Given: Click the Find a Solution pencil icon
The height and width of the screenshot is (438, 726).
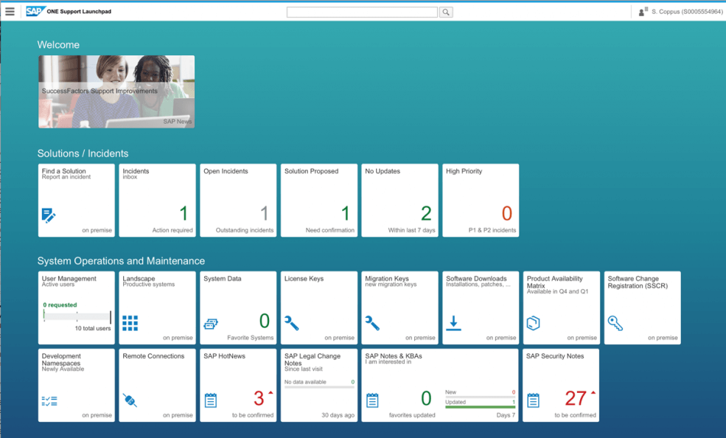Looking at the screenshot, I should pyautogui.click(x=48, y=215).
